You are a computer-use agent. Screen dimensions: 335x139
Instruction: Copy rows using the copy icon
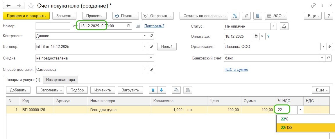click(176, 90)
